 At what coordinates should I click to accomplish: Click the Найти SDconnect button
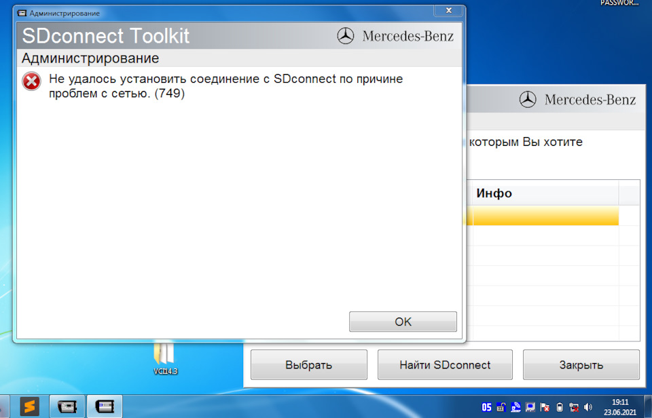[x=445, y=365]
